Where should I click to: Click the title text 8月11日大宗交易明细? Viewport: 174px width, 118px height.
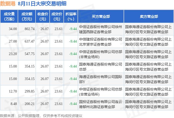[42, 4]
